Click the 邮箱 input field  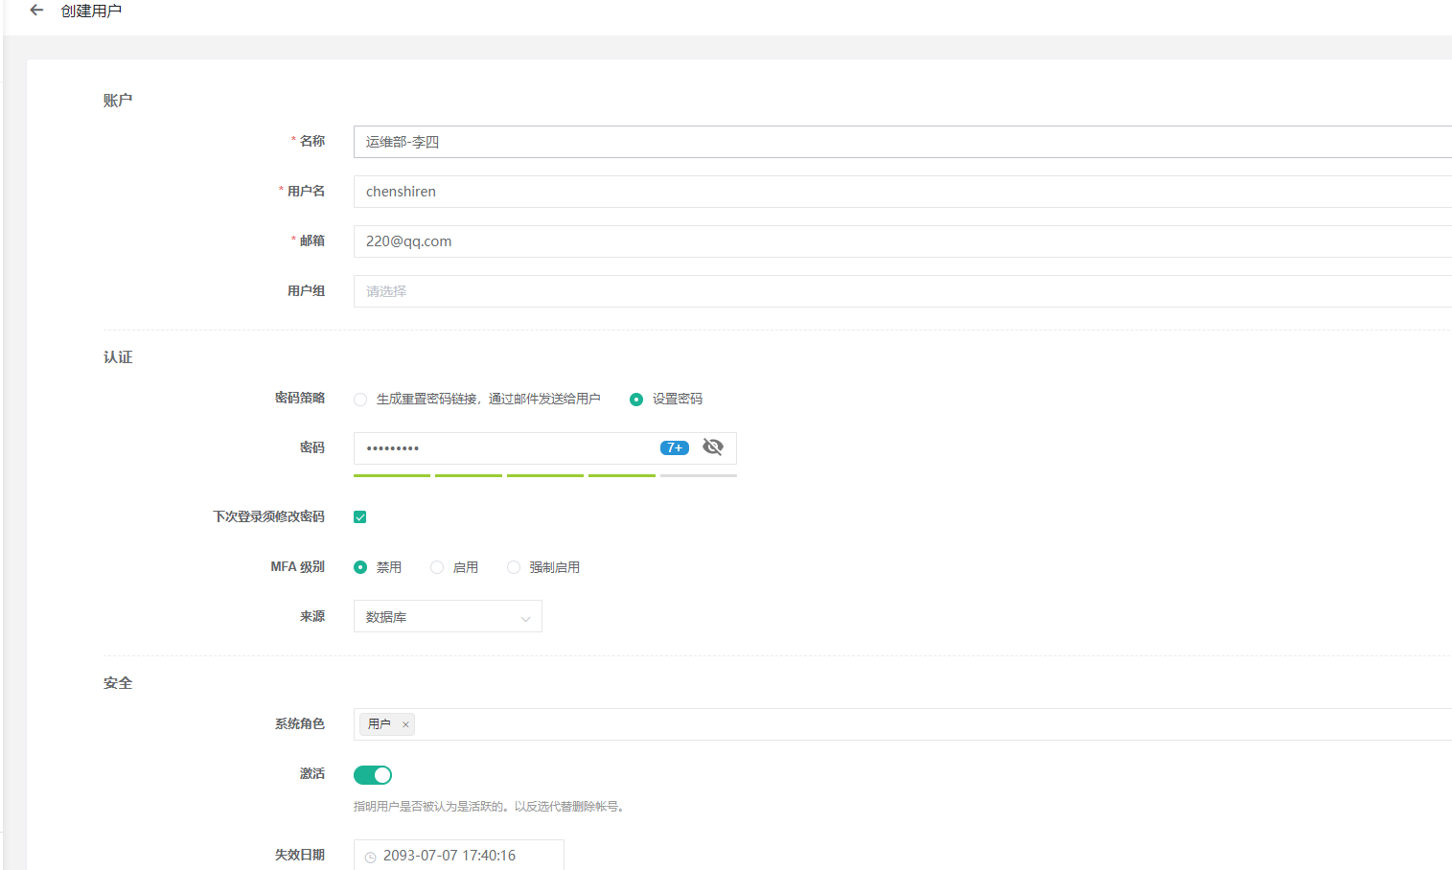903,241
